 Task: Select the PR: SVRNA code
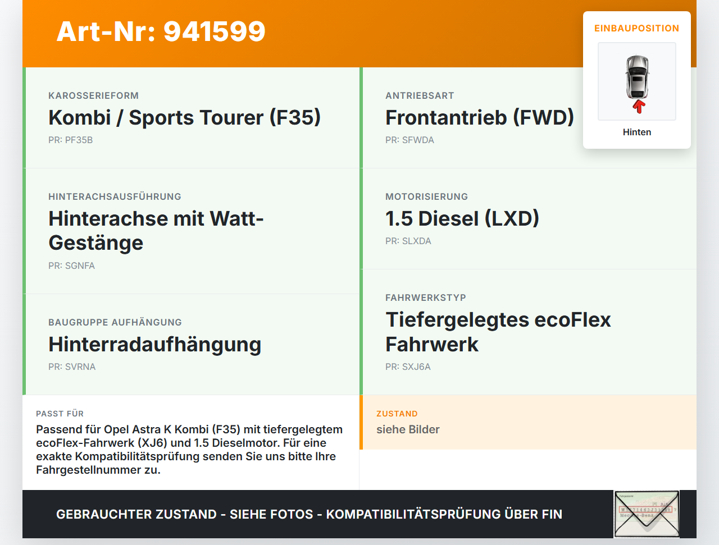[72, 367]
